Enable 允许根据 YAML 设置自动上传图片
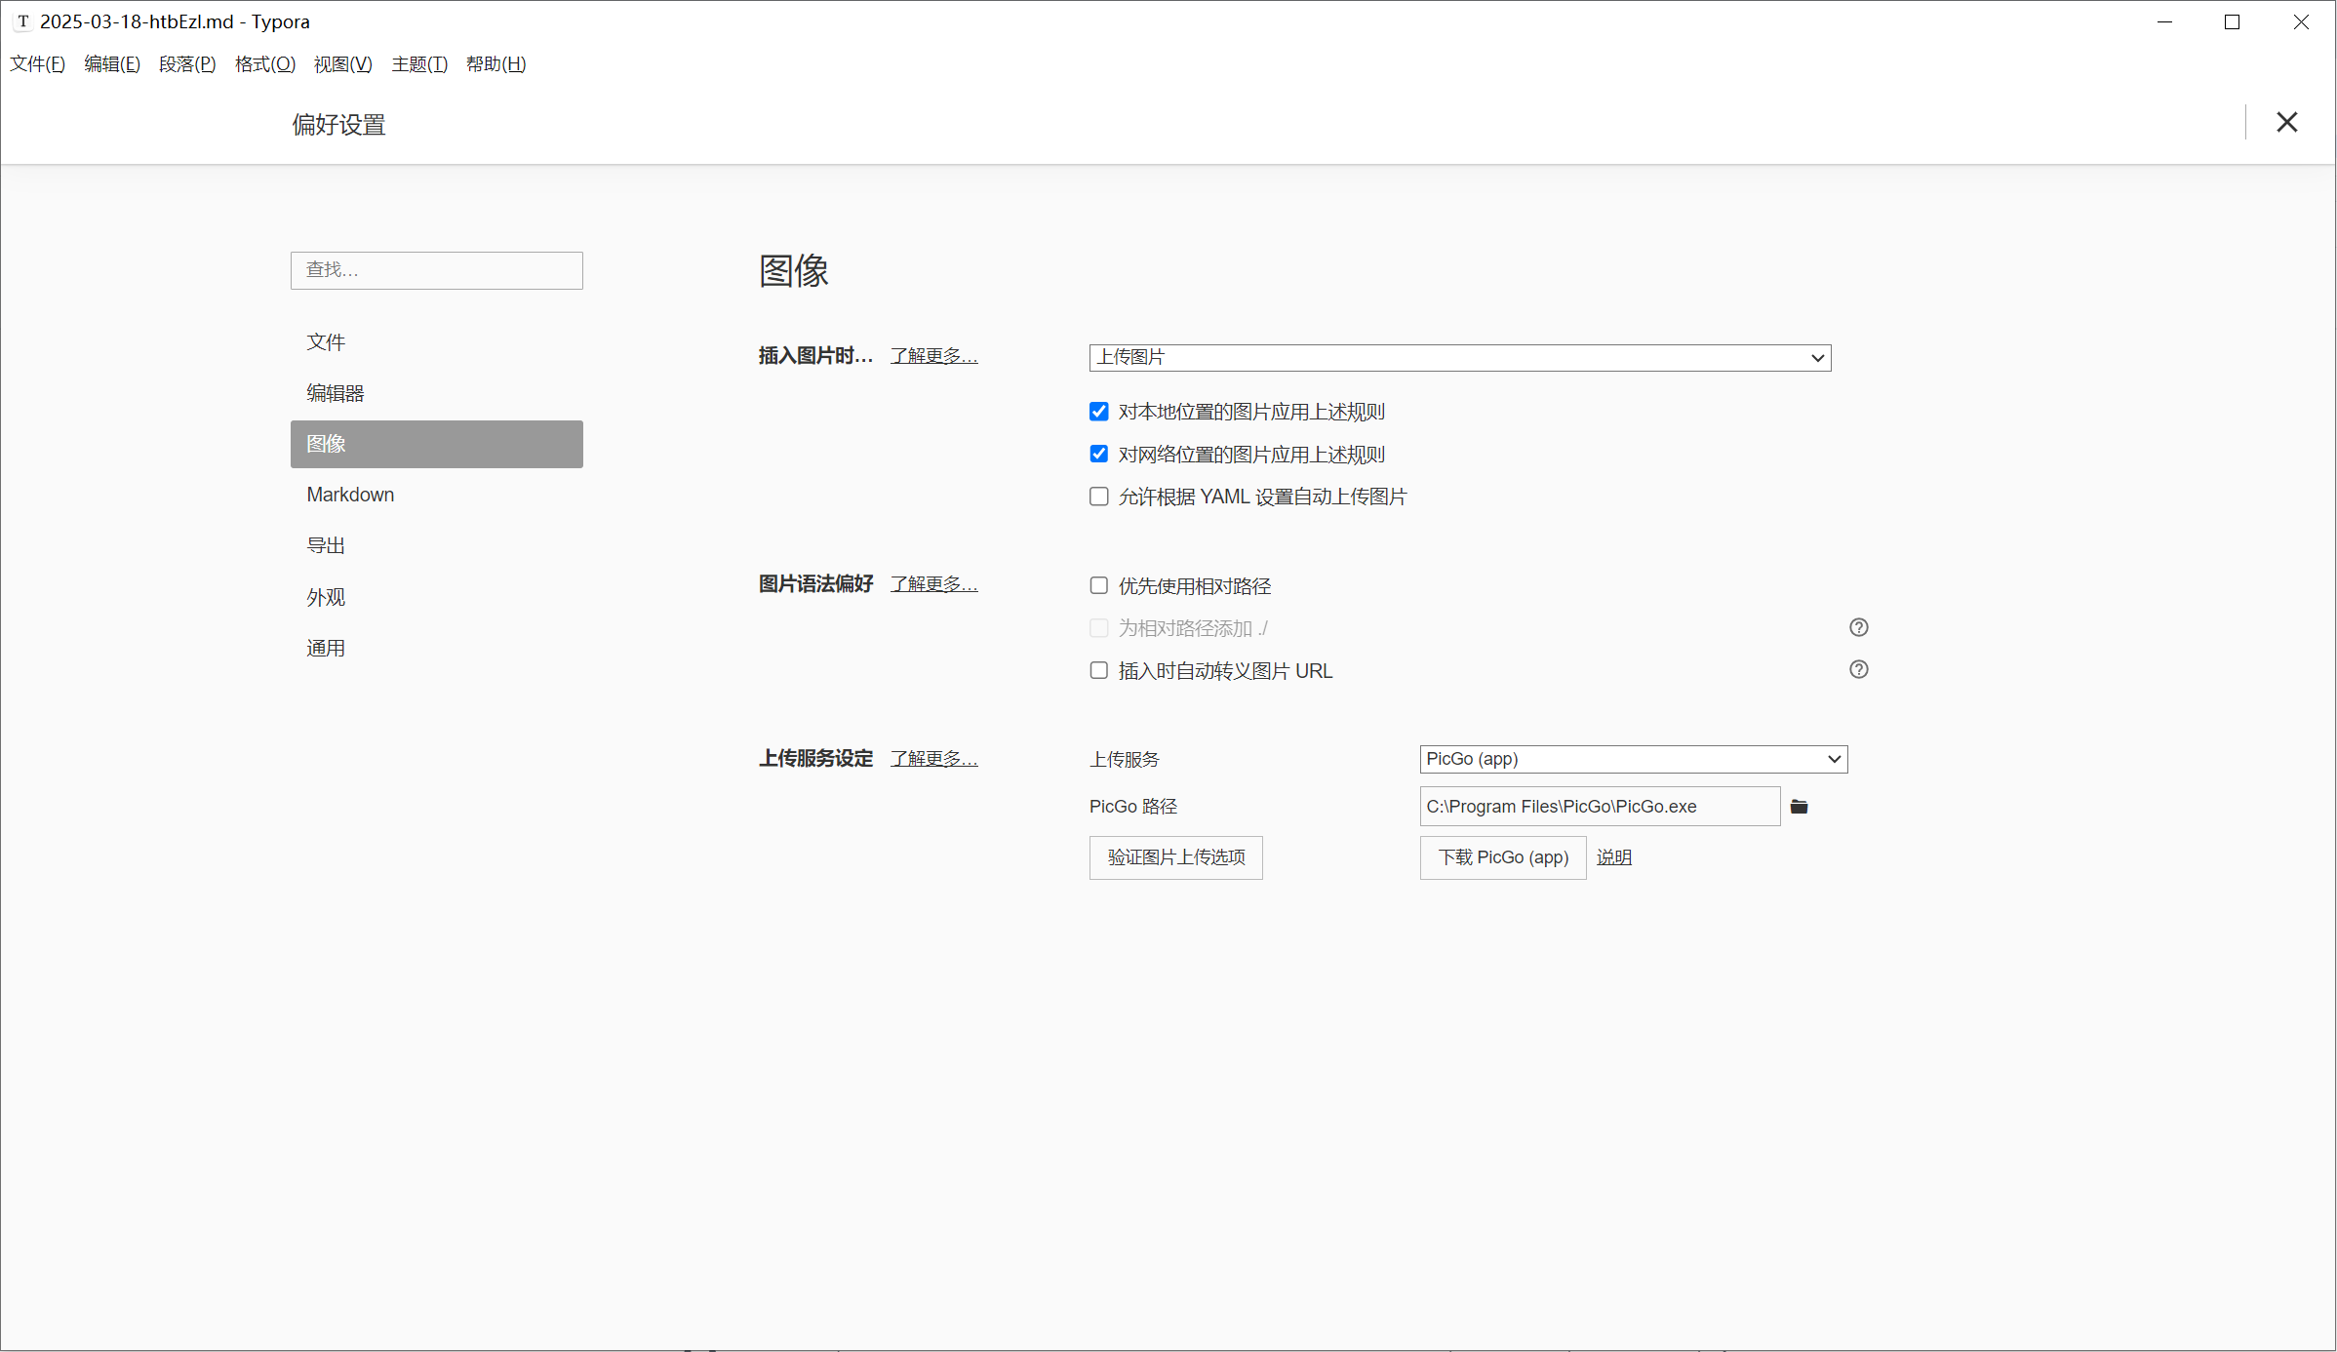2337x1352 pixels. (1099, 497)
